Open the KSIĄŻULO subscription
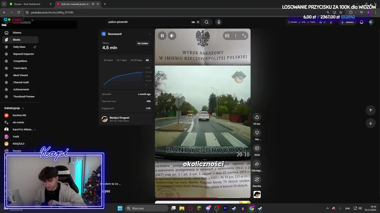Screen dimensions: 380x213 coord(20,144)
